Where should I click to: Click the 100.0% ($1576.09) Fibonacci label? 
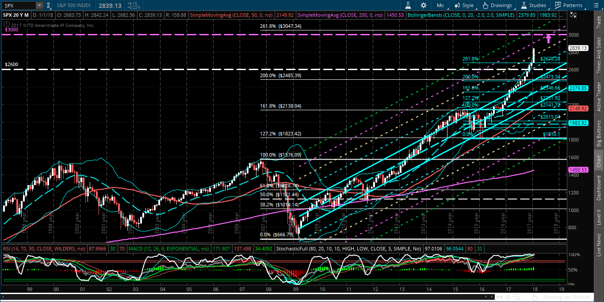coord(281,155)
